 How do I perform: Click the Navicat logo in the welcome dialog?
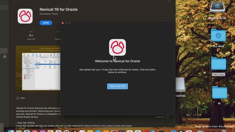117,47
